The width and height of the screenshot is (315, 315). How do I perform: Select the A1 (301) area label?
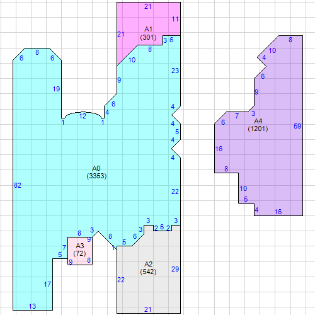[148, 33]
